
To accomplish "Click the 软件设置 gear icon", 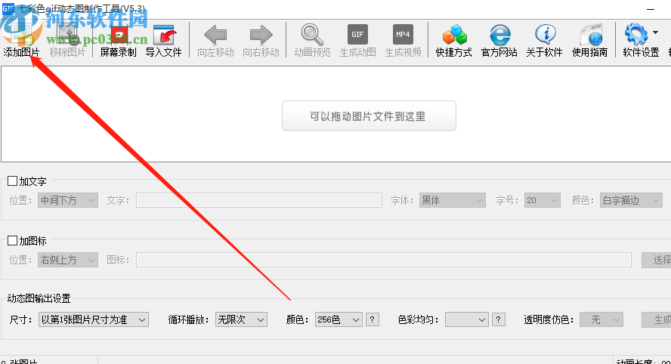I will pos(636,35).
